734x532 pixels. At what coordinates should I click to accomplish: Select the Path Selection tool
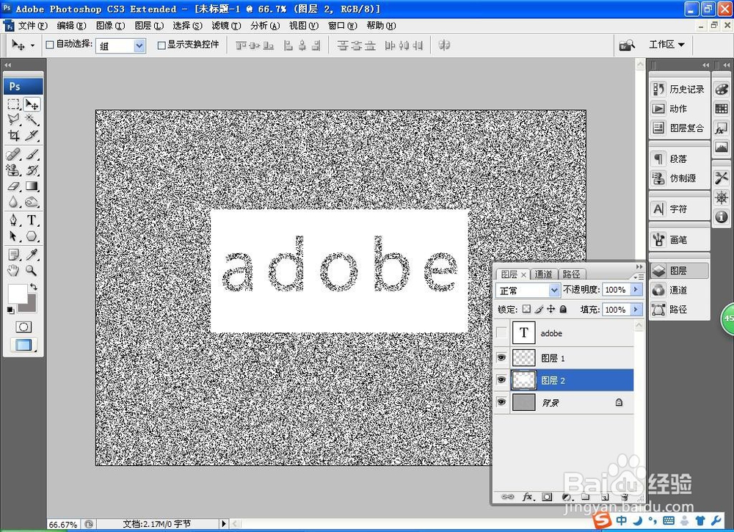click(x=13, y=236)
